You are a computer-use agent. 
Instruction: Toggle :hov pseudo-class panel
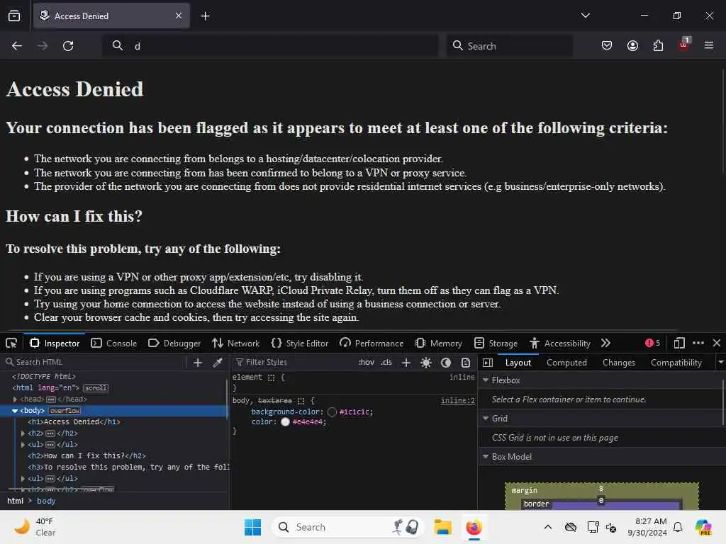367,362
